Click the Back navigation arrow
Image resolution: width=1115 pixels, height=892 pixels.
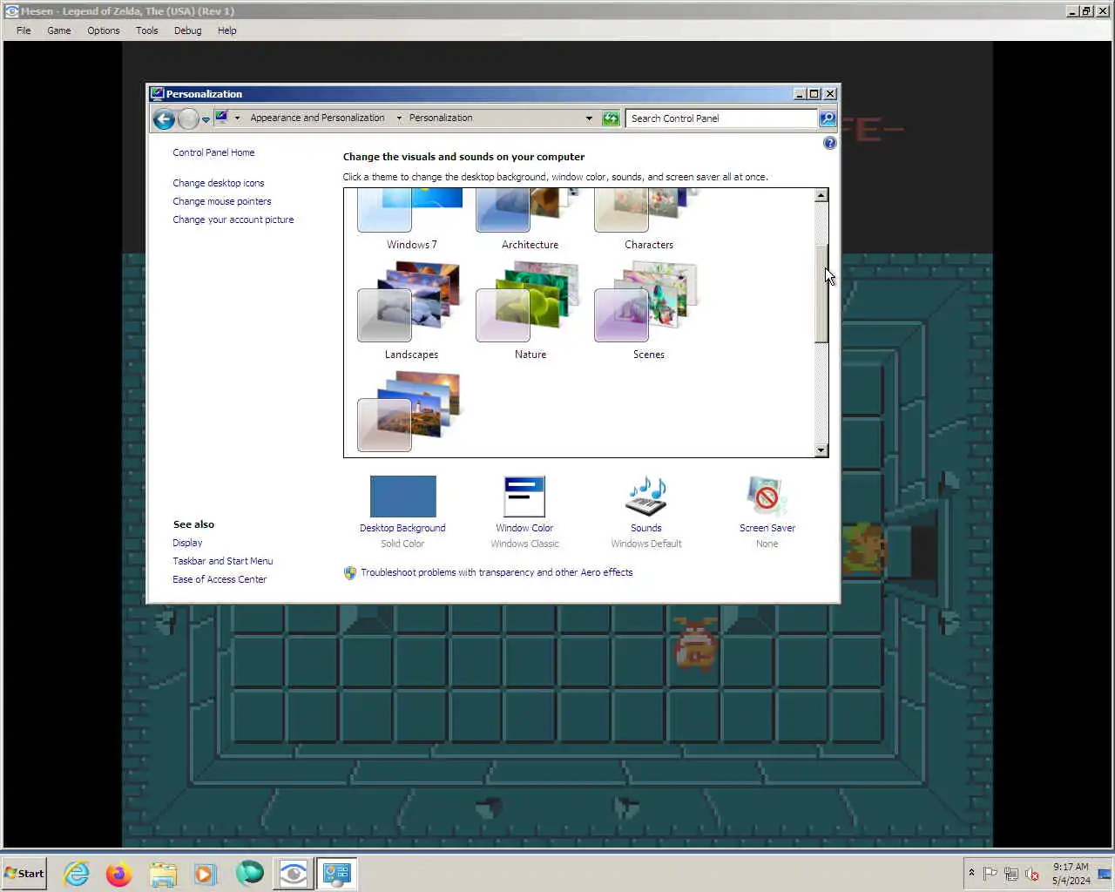pyautogui.click(x=164, y=119)
